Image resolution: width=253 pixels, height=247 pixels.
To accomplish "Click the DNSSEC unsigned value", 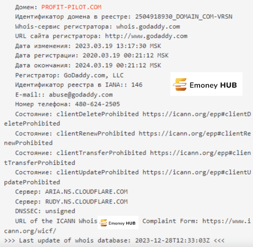I will pyautogui.click(x=60, y=211).
